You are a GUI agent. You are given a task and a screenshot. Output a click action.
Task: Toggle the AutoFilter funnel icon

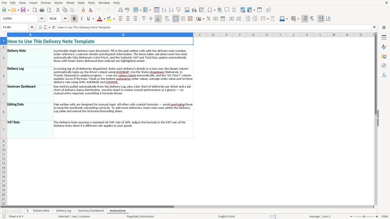click(178, 10)
